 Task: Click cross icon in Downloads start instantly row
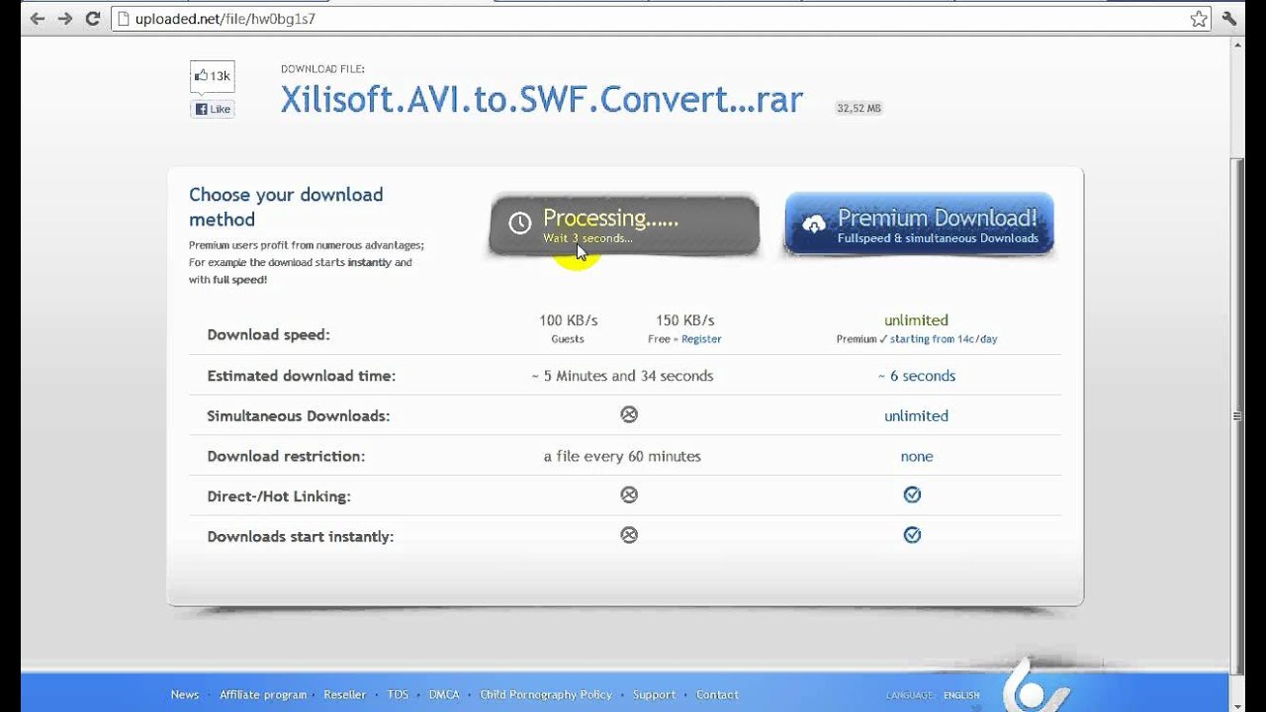(629, 535)
